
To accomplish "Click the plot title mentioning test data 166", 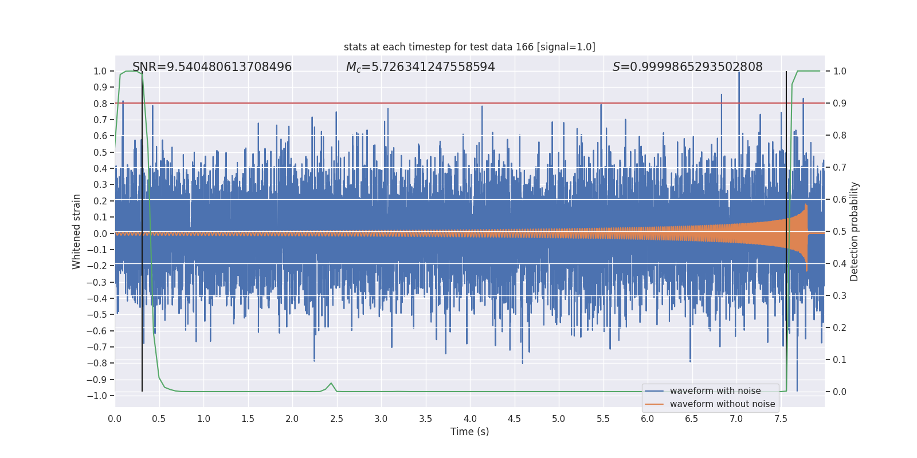I will click(469, 47).
